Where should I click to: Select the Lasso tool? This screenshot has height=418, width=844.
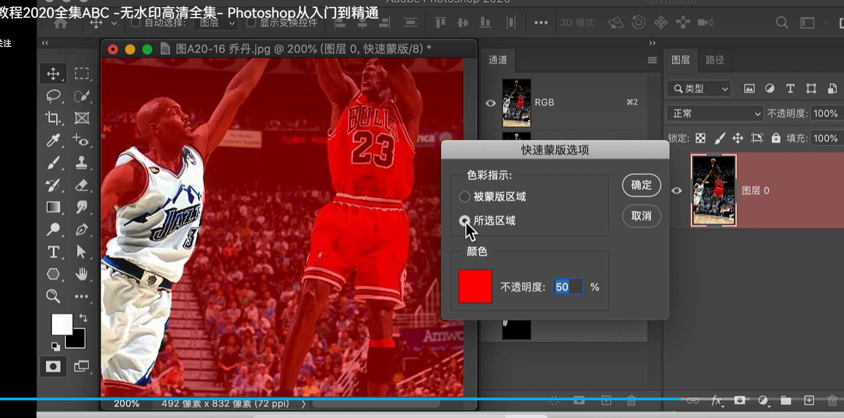click(53, 96)
